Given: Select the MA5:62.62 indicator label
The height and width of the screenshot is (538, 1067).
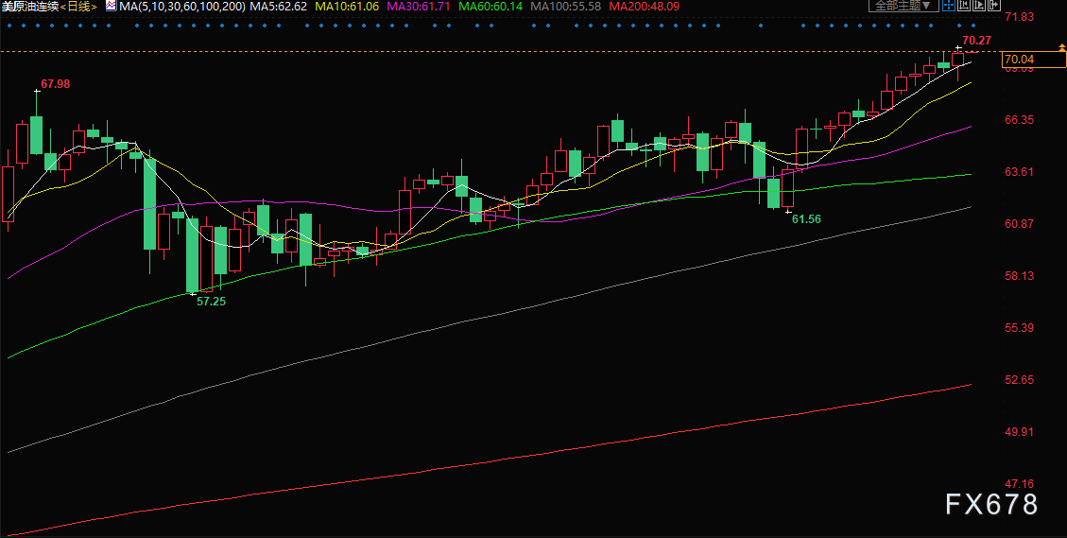Looking at the screenshot, I should pos(281,7).
